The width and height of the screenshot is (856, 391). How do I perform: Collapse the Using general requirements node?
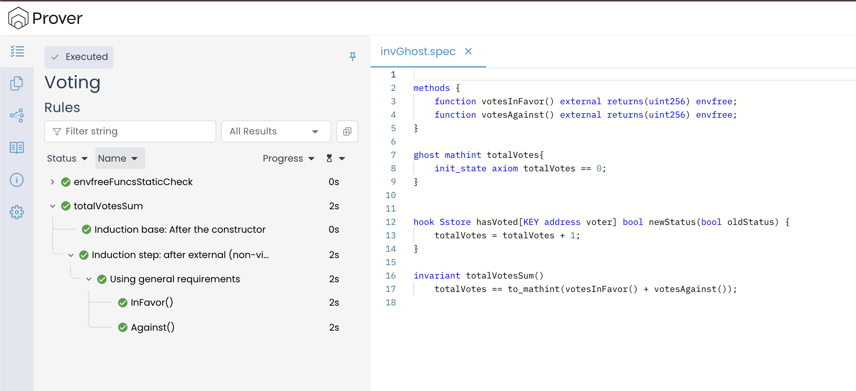(89, 279)
